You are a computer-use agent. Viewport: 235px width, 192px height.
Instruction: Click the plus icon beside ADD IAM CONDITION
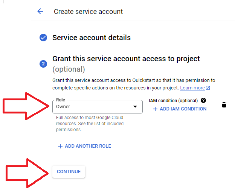click(155, 109)
